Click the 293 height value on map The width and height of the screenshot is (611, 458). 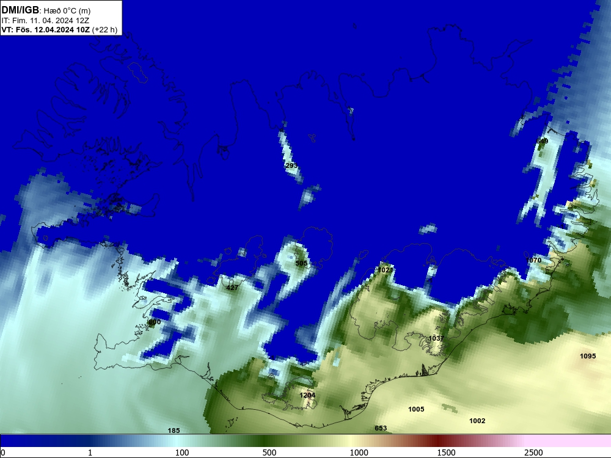tap(291, 165)
